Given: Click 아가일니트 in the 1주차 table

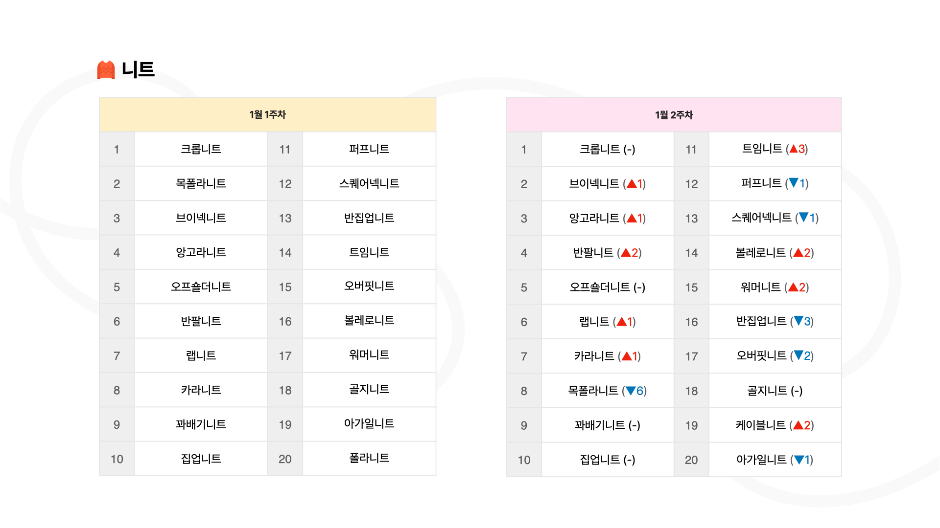Looking at the screenshot, I should coord(369,423).
